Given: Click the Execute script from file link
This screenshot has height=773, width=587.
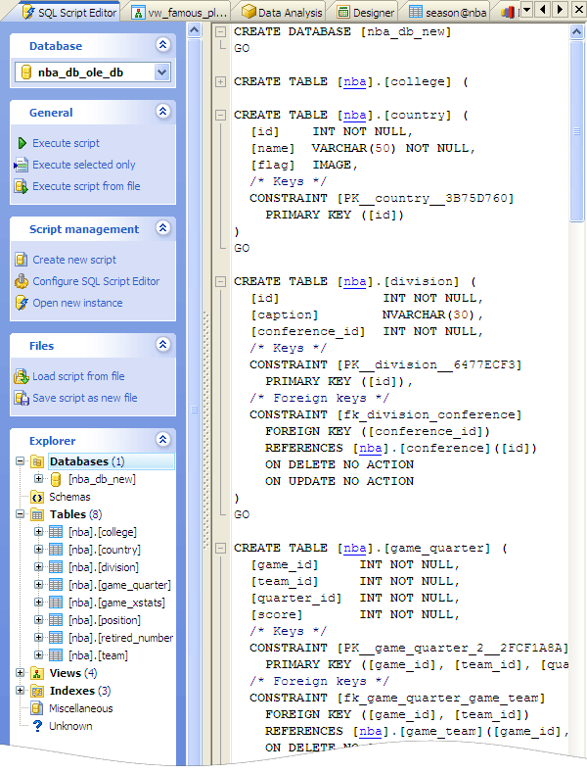Looking at the screenshot, I should point(86,186).
